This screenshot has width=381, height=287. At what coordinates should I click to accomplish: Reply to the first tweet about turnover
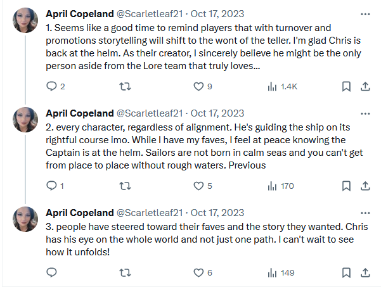(52, 87)
